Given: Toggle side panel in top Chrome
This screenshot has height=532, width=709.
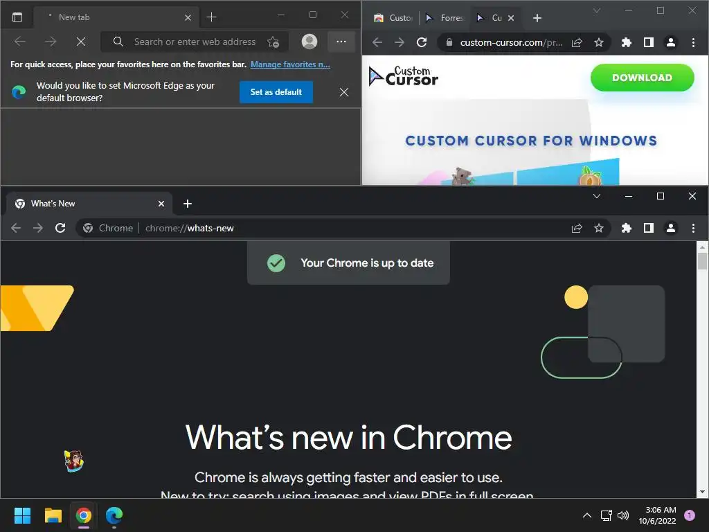Looking at the screenshot, I should tap(648, 42).
